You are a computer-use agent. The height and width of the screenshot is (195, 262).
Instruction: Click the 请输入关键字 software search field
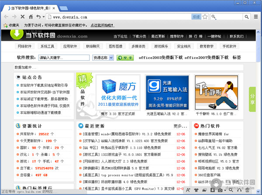(x=64, y=58)
